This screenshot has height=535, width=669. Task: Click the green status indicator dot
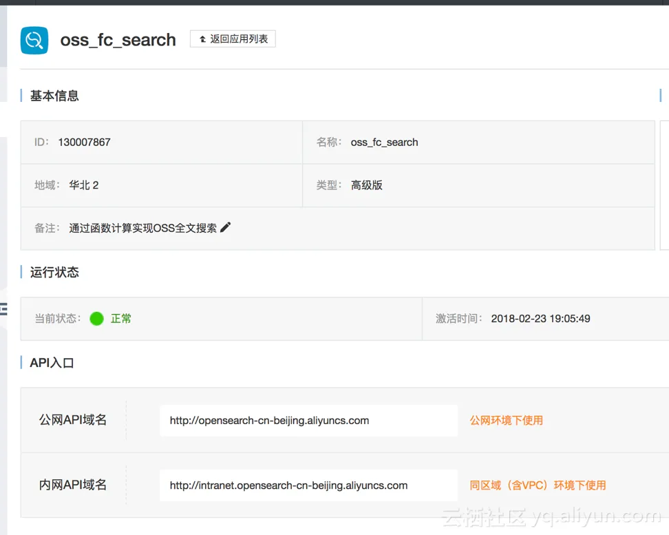[x=97, y=319]
